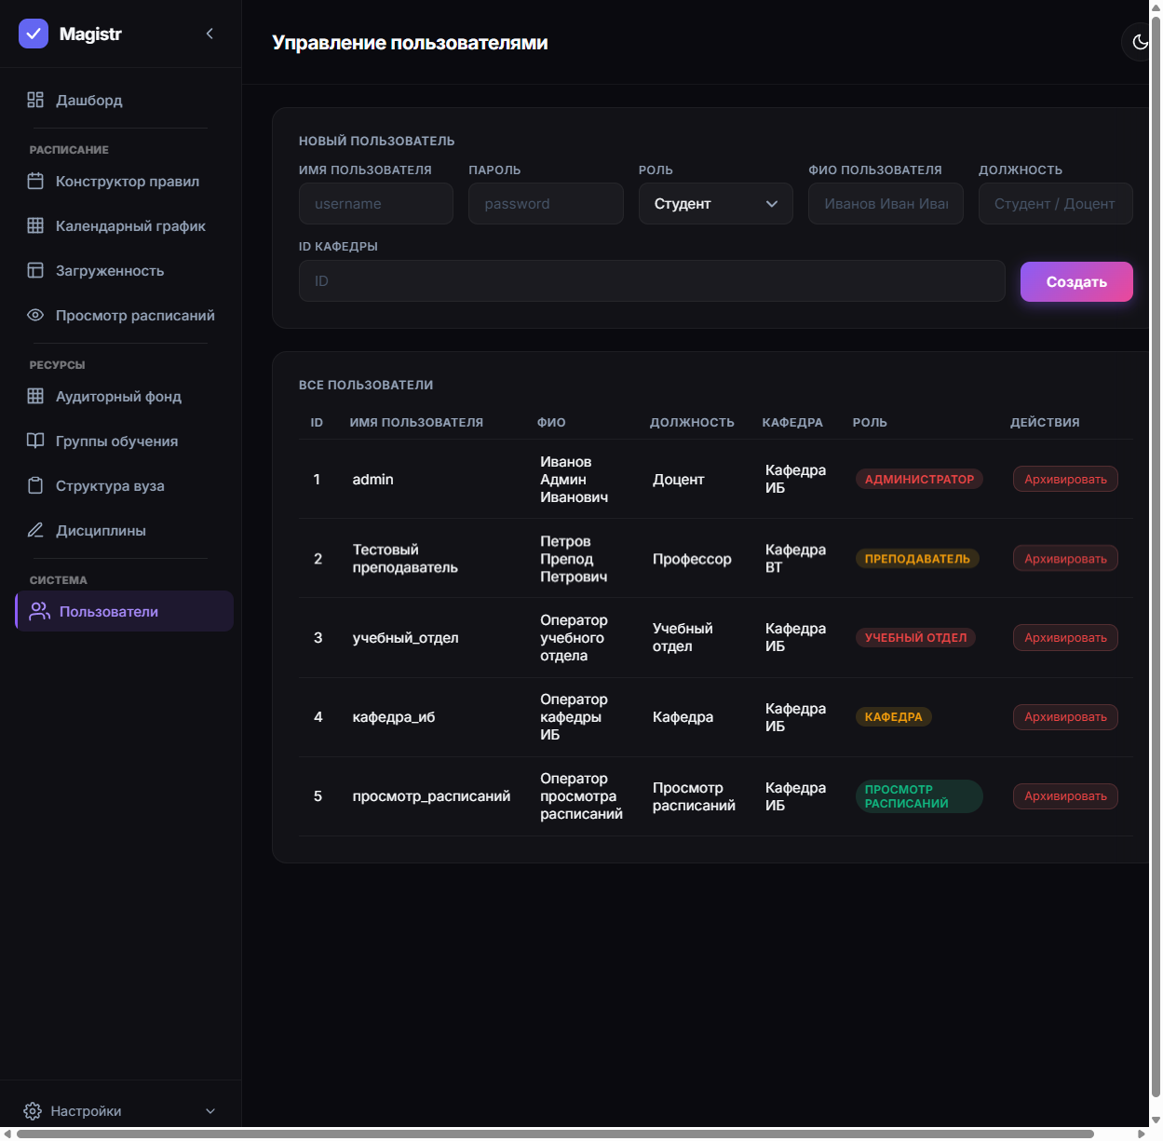Viewport: 1163px width, 1141px height.
Task: Click the users icon beside Пользователи
Action: [x=39, y=611]
